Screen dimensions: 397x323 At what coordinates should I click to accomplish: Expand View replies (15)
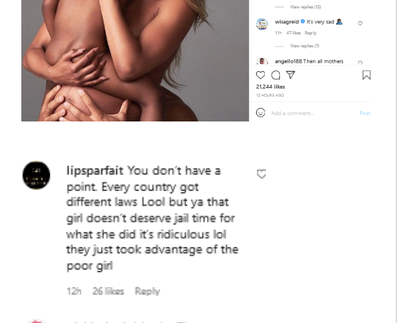305,6
